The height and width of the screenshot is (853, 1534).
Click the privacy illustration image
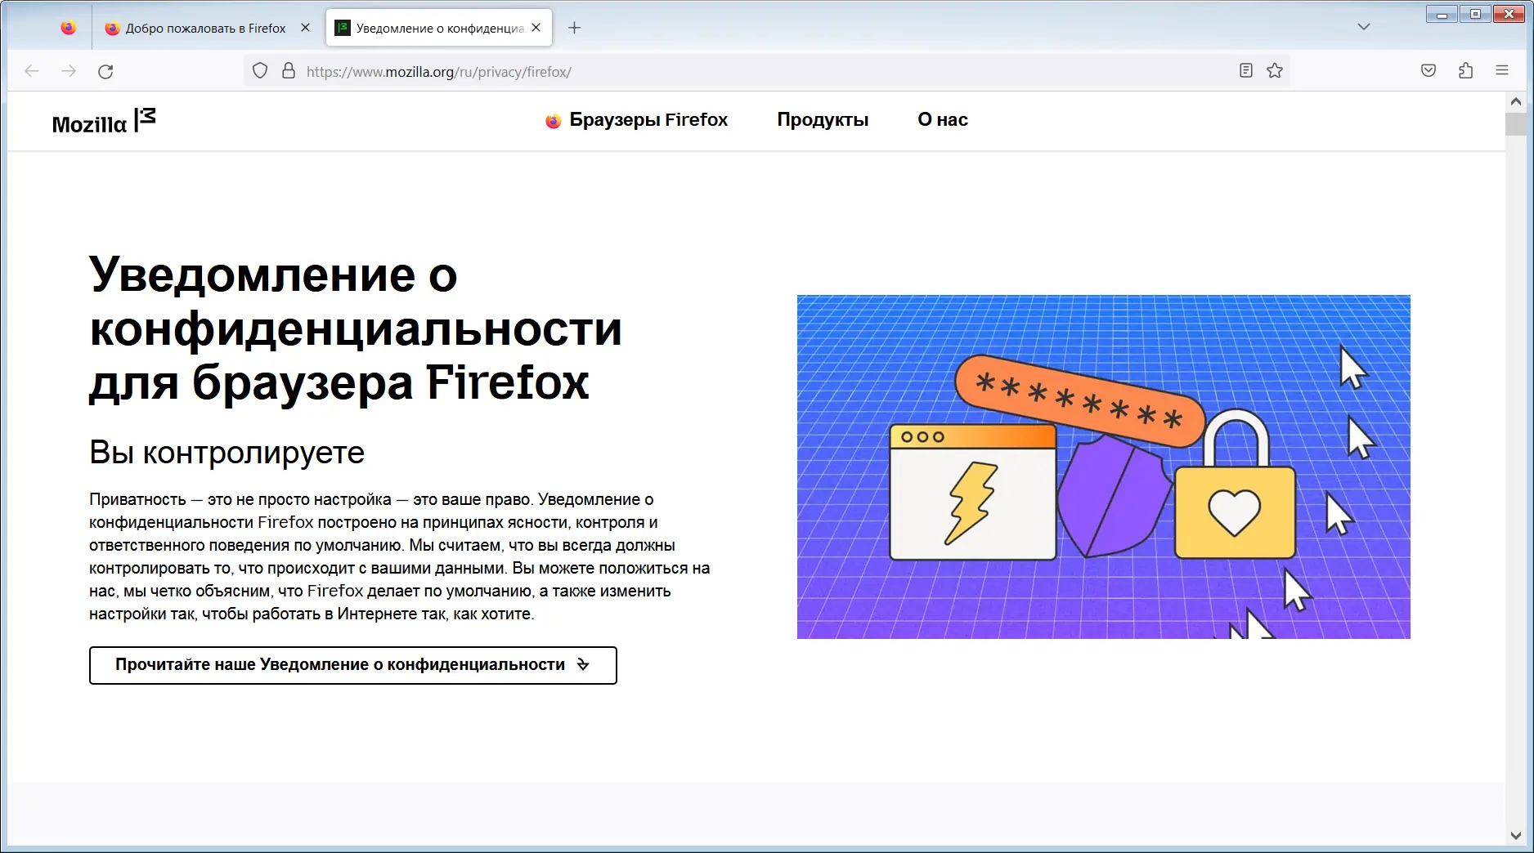1104,467
